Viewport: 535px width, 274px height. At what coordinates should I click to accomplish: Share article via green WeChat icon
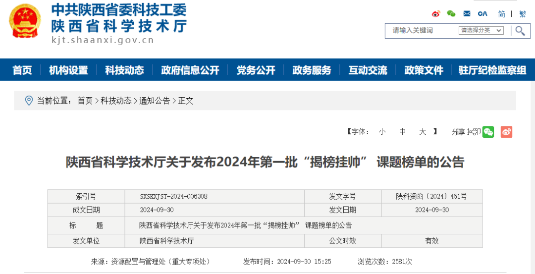point(488,132)
